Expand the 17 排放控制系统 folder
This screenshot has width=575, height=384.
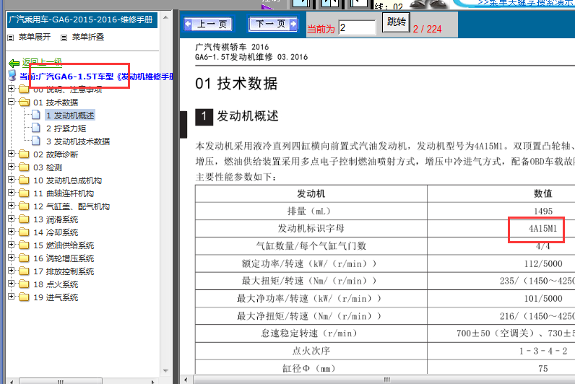(x=12, y=271)
